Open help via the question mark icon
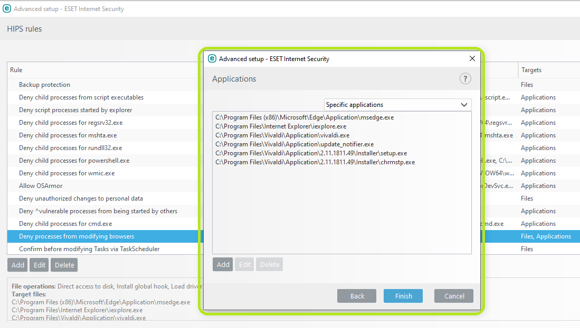This screenshot has height=328, width=580. [465, 78]
